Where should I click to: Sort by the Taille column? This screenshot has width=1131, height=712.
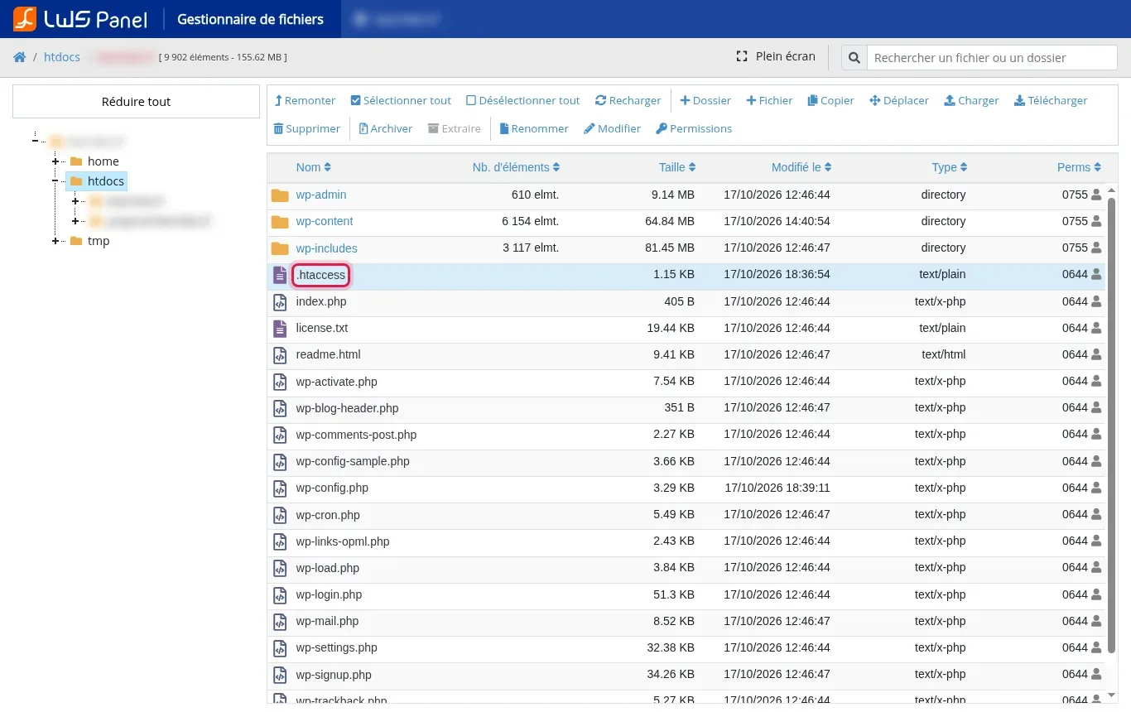coord(676,167)
